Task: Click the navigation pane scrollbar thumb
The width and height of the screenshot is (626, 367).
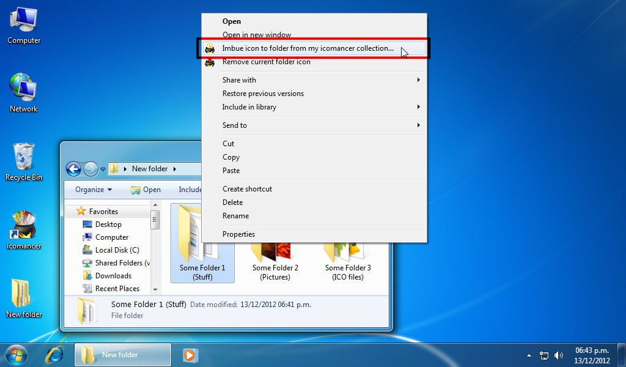Action: point(155,220)
